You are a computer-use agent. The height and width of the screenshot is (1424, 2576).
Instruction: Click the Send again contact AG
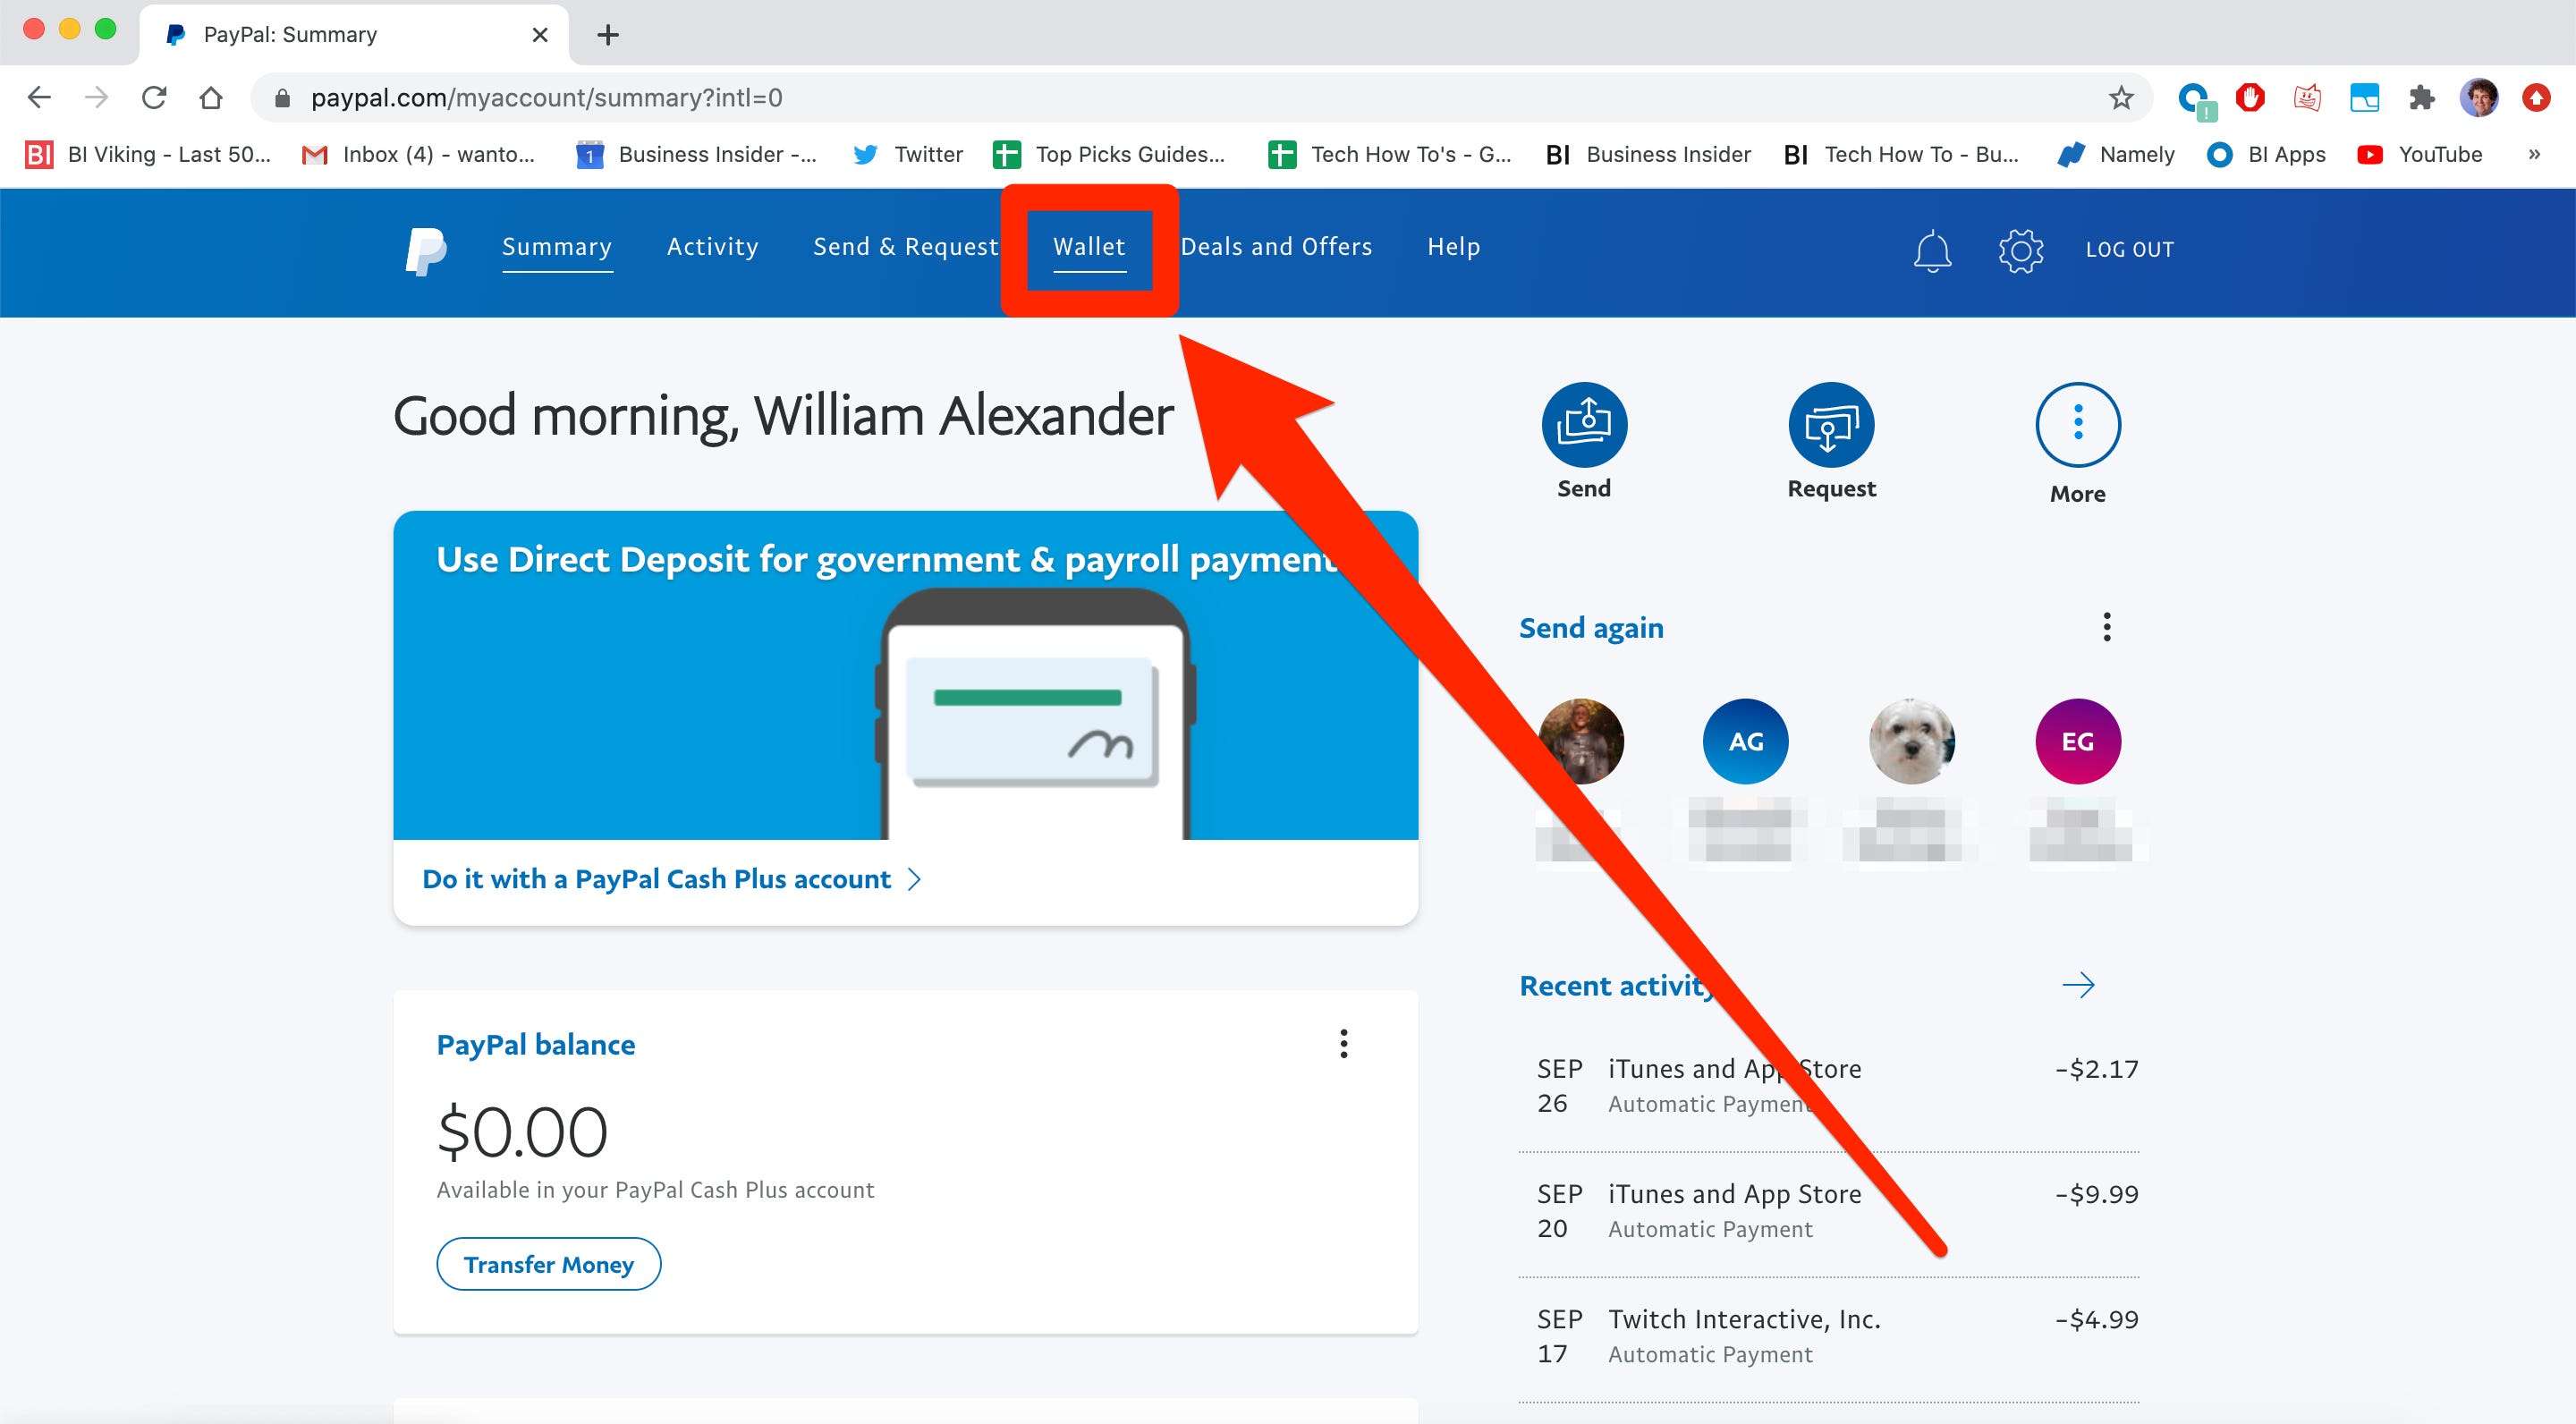pos(1743,740)
